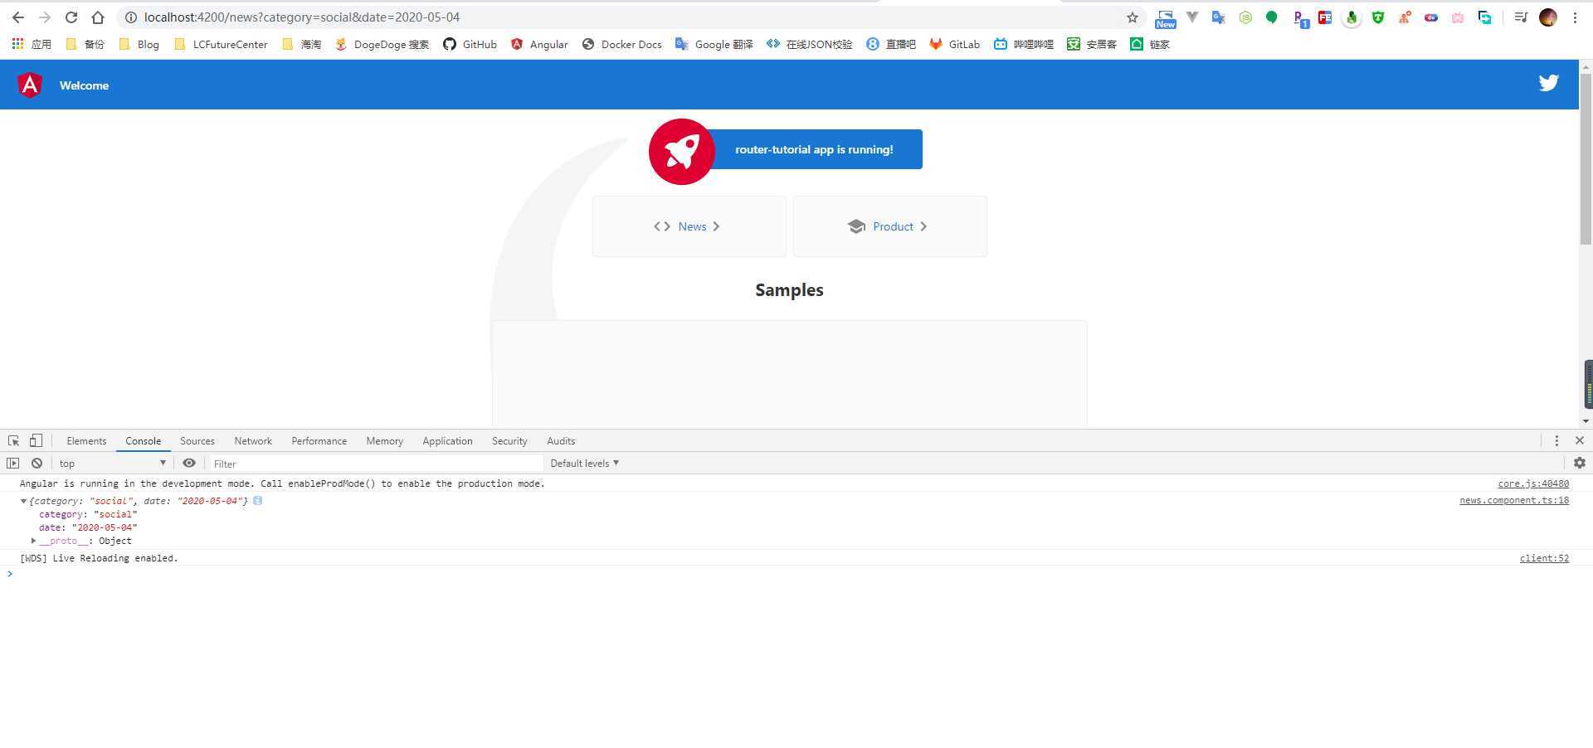This screenshot has width=1593, height=748.
Task: Open the Security tab
Action: (x=509, y=440)
